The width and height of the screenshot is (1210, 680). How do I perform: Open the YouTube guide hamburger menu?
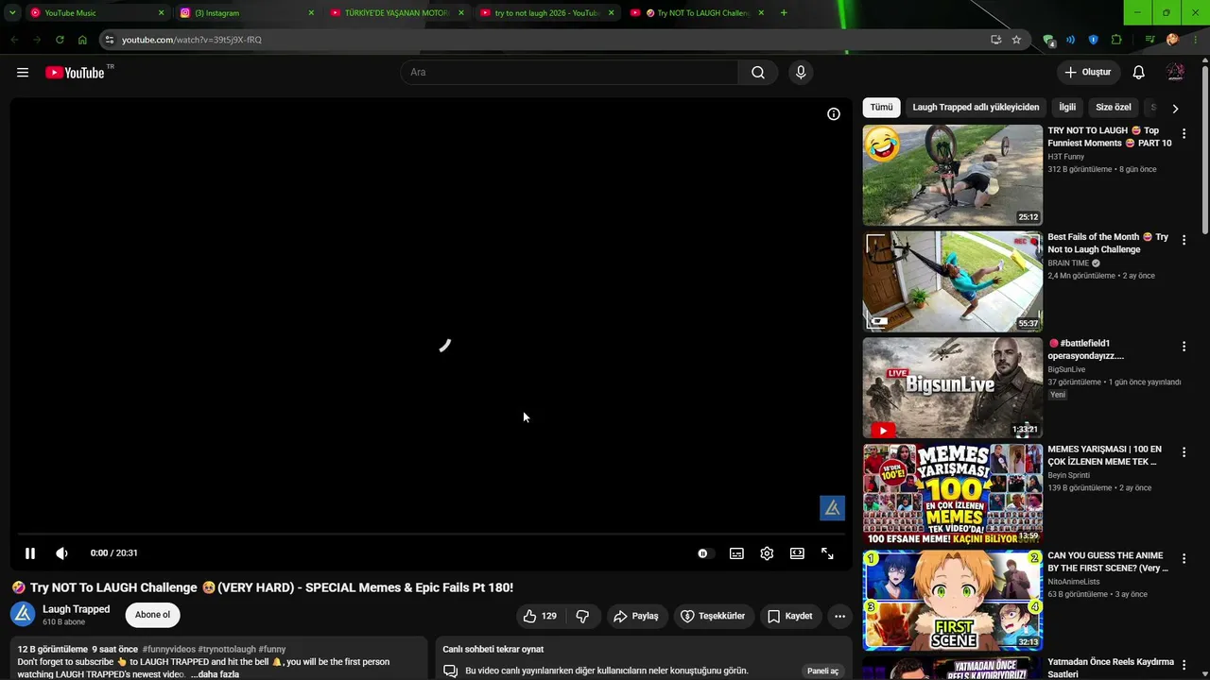23,73
